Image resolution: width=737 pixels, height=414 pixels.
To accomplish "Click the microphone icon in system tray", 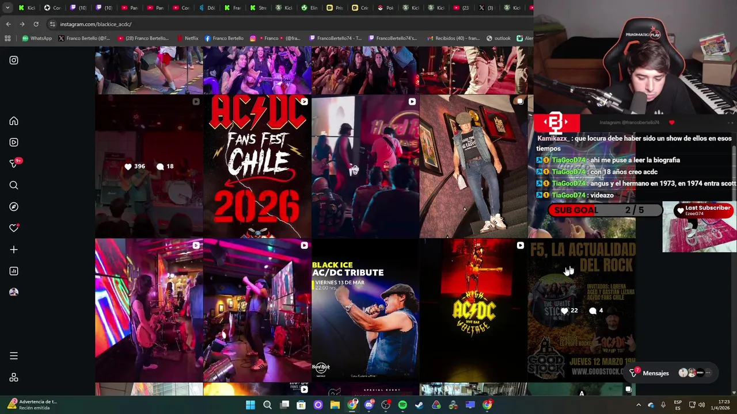I will point(663,405).
